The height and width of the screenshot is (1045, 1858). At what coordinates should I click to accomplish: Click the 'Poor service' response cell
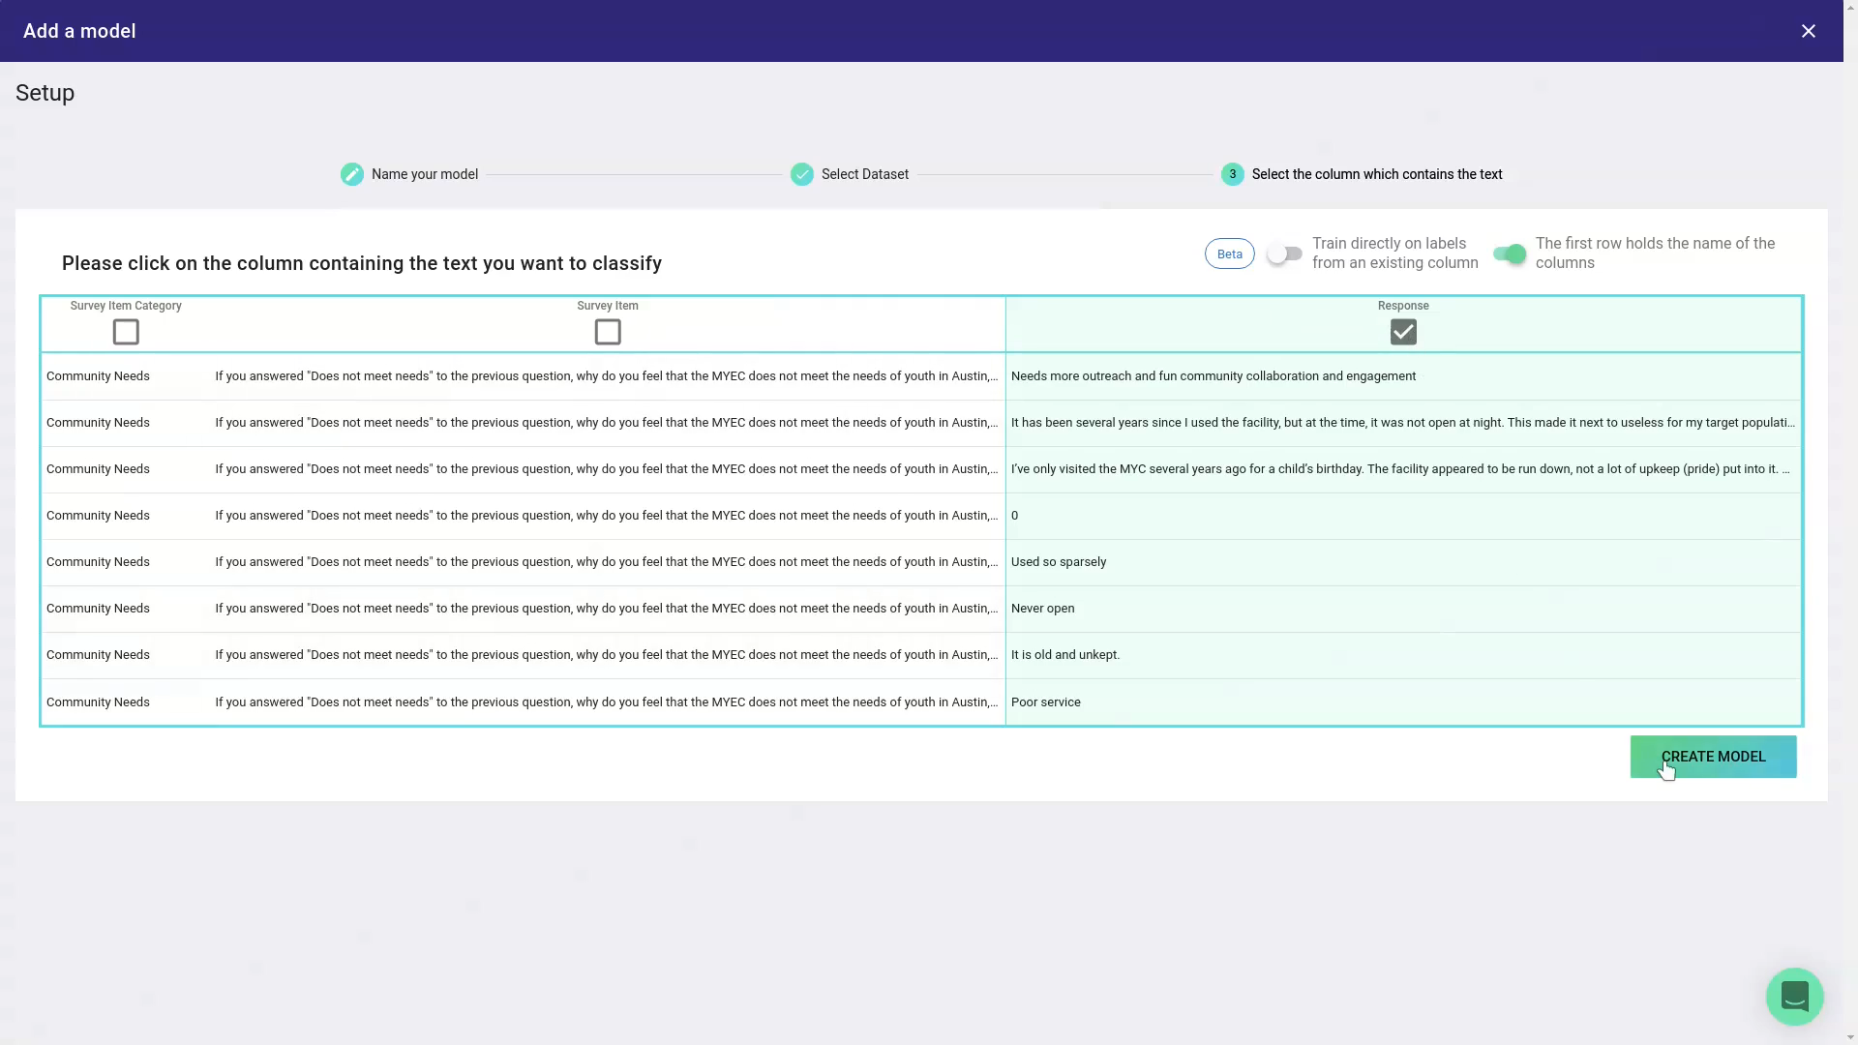(x=1045, y=702)
